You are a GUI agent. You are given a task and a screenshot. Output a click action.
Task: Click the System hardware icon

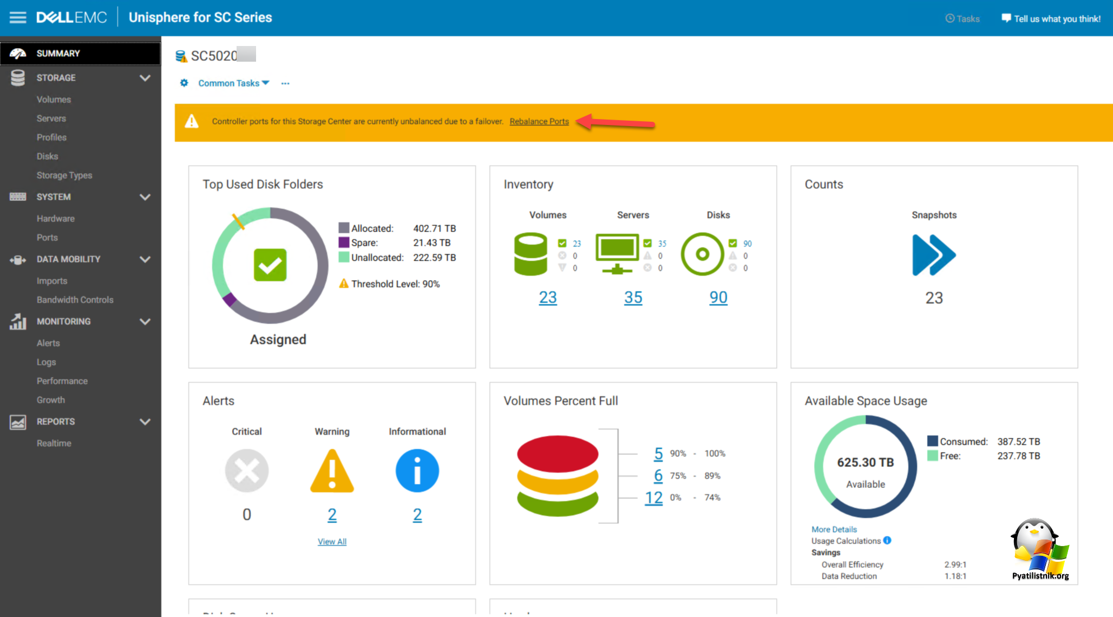(18, 197)
